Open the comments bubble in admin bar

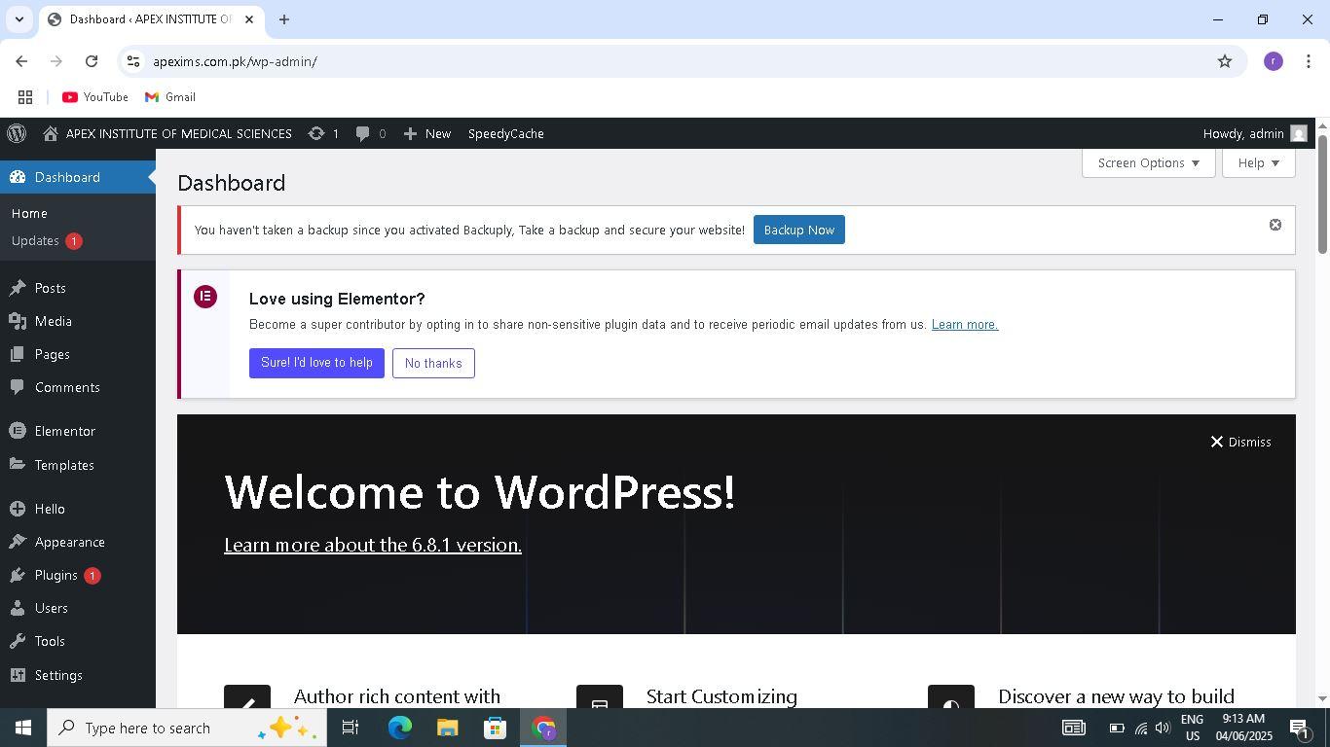coord(363,133)
